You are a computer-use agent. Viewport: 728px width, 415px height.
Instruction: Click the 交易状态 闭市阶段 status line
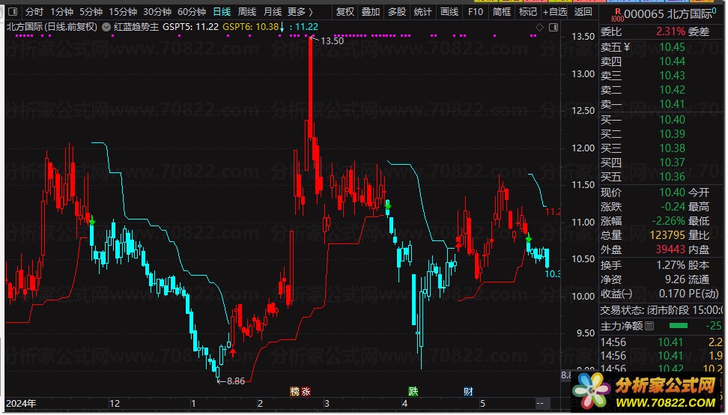pyautogui.click(x=663, y=309)
